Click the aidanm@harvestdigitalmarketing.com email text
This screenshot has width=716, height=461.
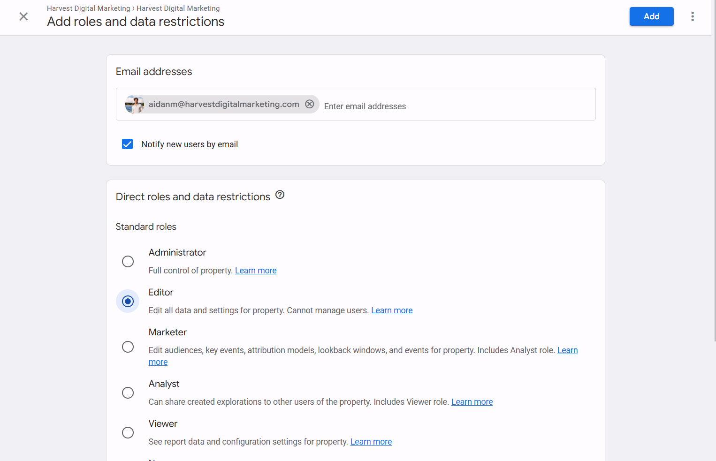pyautogui.click(x=224, y=104)
